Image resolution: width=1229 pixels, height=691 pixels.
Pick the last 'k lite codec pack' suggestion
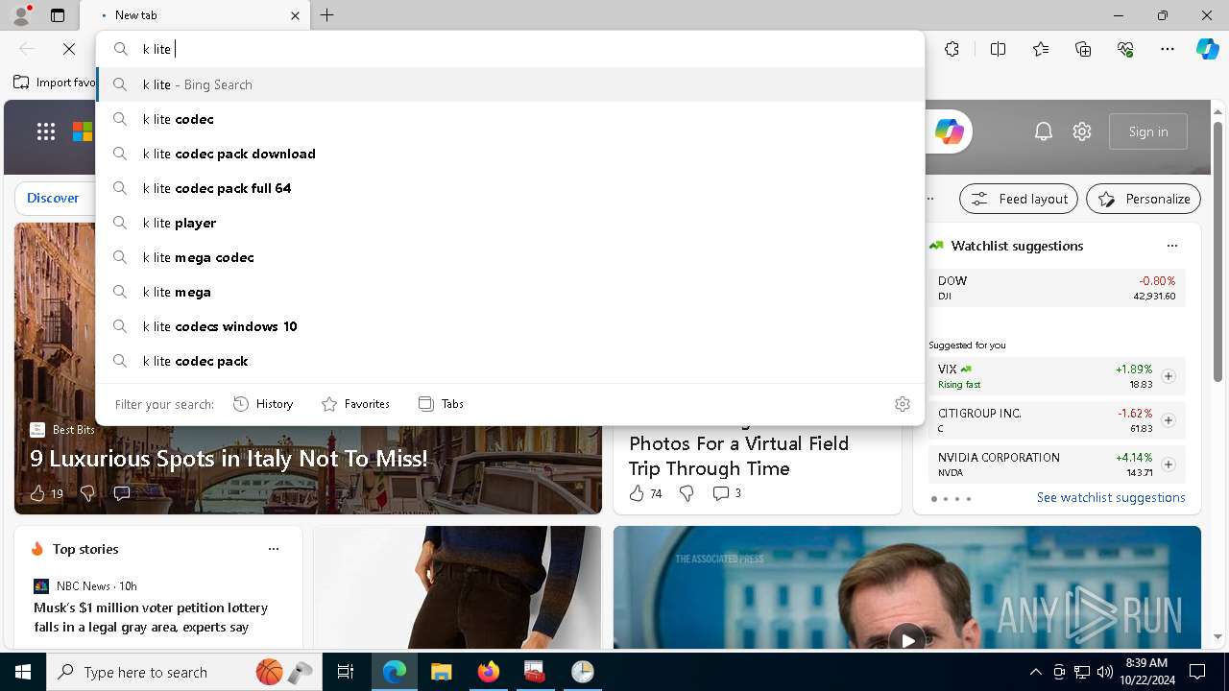coord(510,361)
